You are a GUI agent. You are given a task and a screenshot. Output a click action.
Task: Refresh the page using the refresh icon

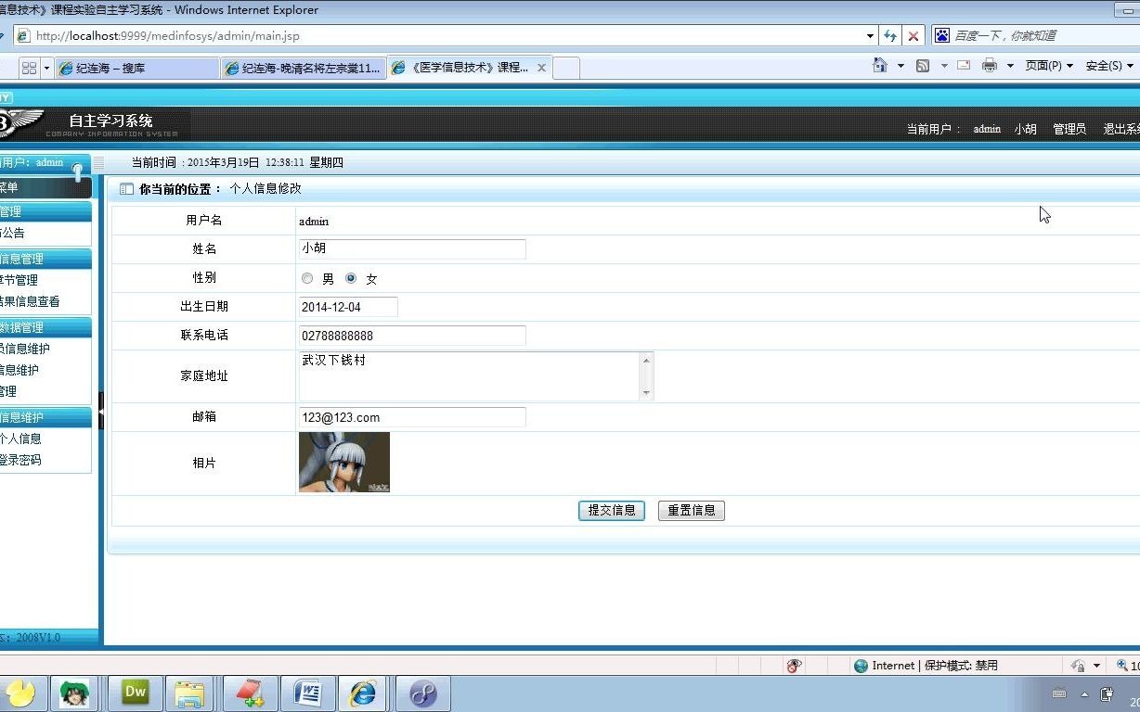[x=890, y=35]
